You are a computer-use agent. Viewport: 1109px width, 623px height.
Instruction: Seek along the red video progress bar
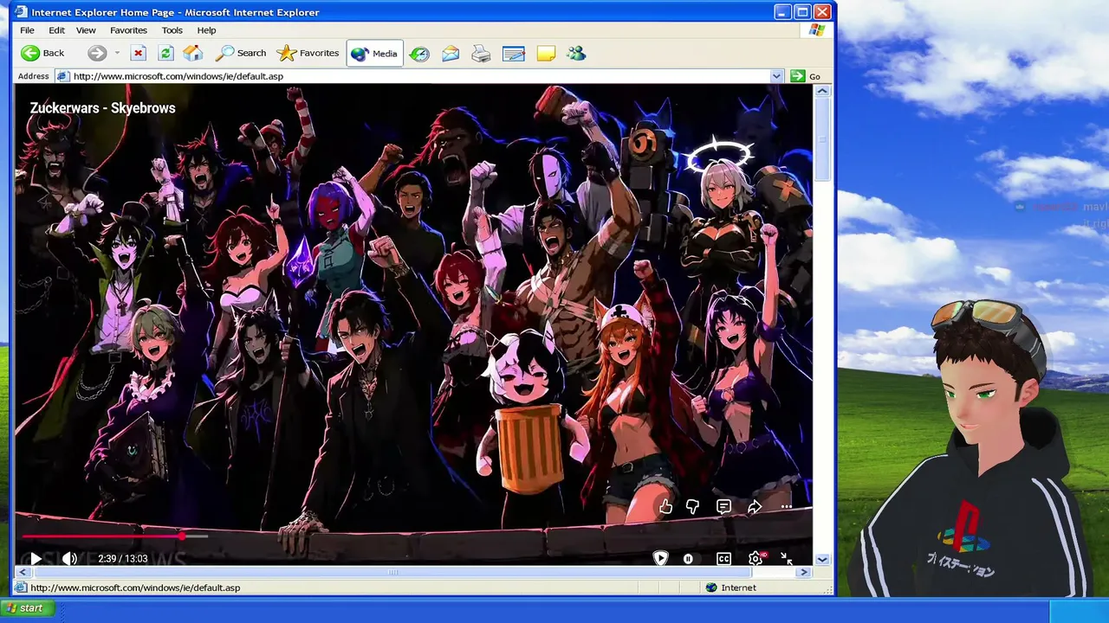tap(115, 536)
